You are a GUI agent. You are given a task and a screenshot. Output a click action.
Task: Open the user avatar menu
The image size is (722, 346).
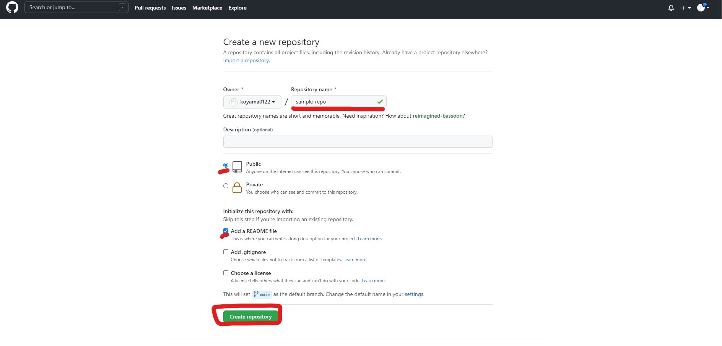[x=703, y=8]
